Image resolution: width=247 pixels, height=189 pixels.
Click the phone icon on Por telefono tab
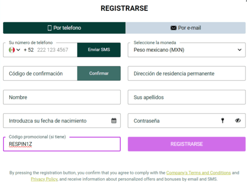click(x=49, y=28)
